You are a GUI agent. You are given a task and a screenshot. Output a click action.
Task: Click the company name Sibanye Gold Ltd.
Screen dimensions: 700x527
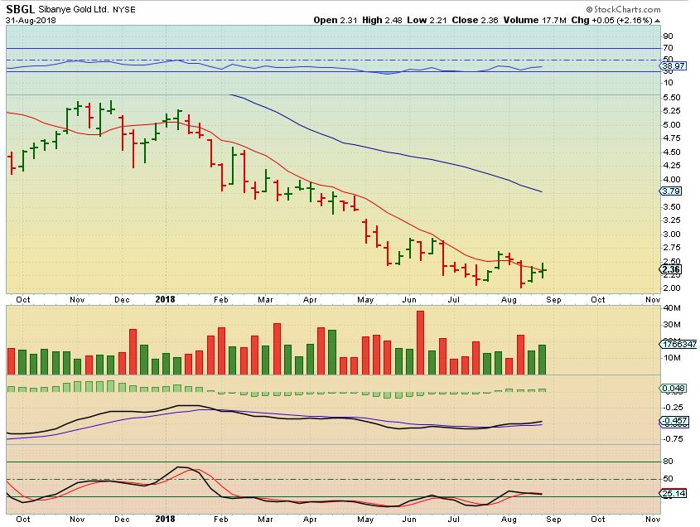coord(73,9)
